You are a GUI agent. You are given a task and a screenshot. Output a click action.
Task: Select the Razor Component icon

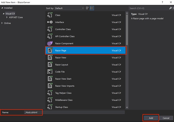click(50, 44)
